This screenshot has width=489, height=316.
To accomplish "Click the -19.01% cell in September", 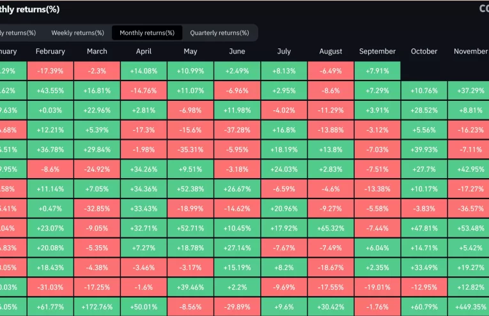I will 377,287.
